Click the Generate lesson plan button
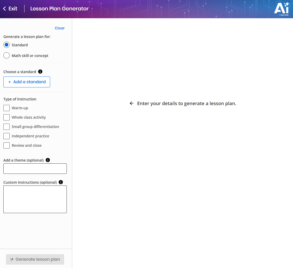 pos(35,259)
